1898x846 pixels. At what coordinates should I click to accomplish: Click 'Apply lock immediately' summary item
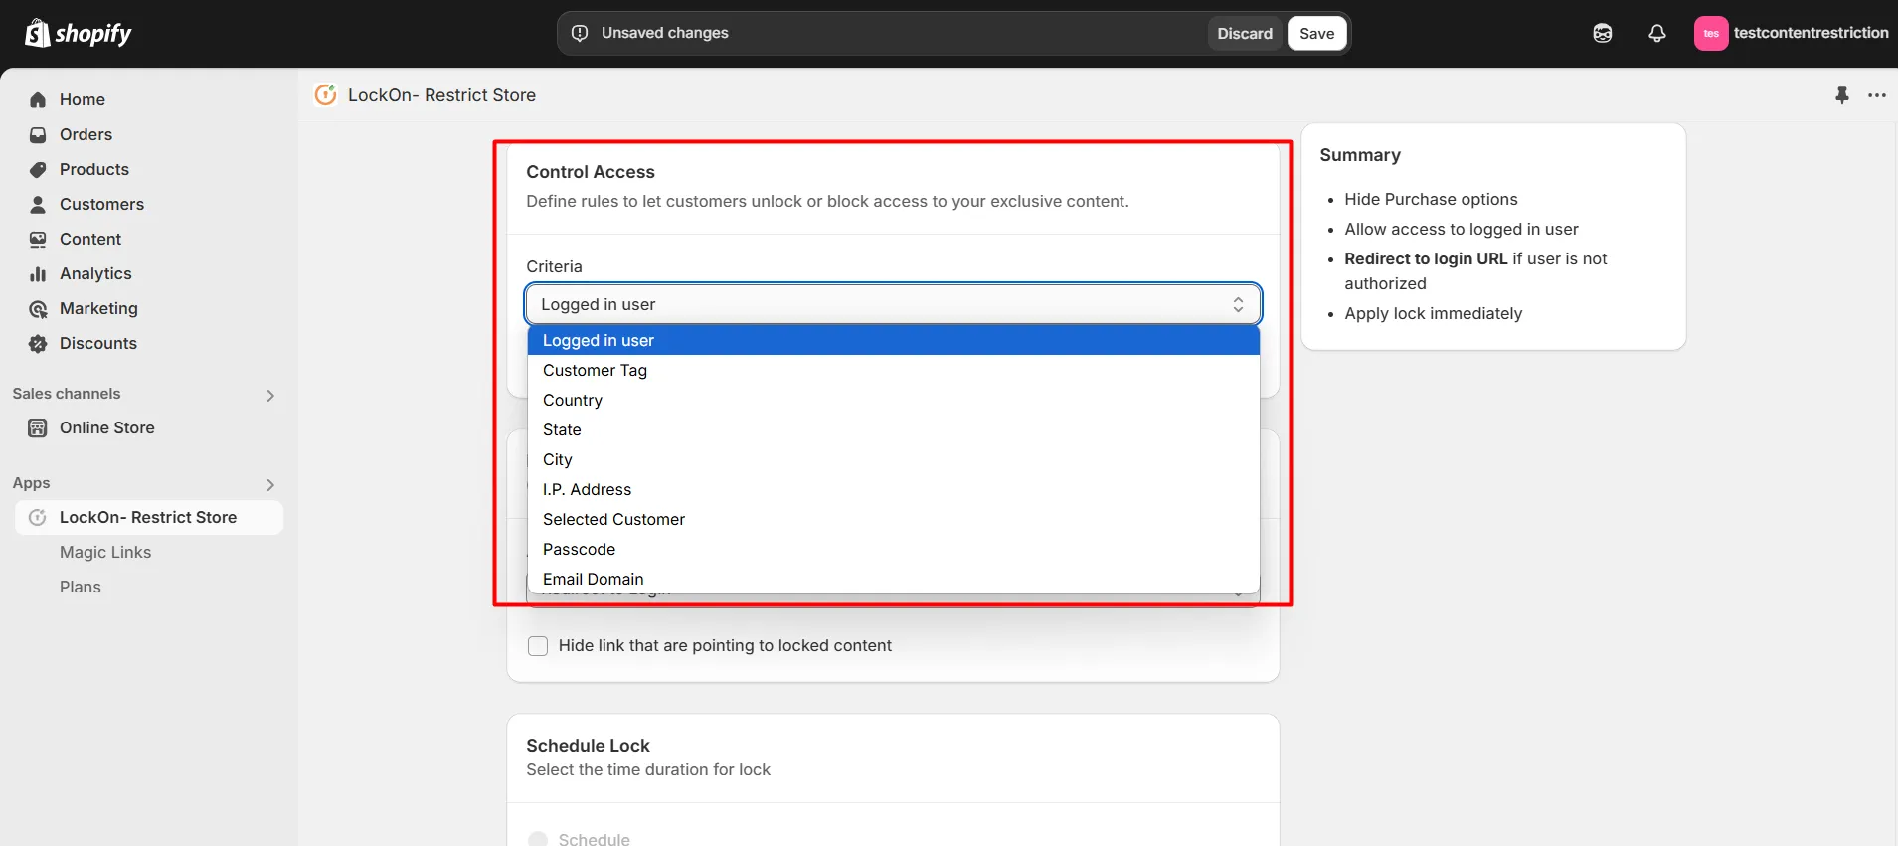(x=1434, y=313)
